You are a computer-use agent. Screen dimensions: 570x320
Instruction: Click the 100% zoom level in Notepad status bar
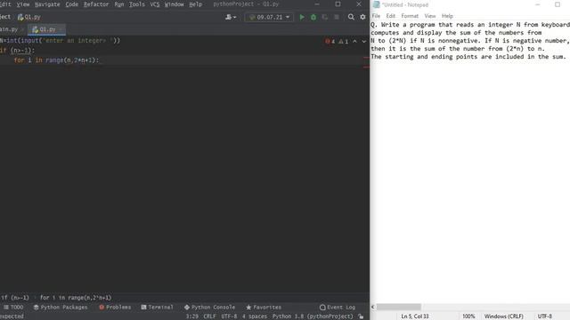[x=468, y=316]
